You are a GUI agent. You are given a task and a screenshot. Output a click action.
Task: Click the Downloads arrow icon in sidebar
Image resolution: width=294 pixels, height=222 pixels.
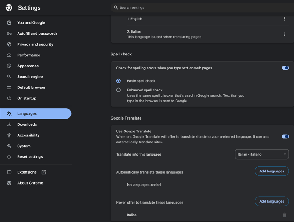pos(9,124)
